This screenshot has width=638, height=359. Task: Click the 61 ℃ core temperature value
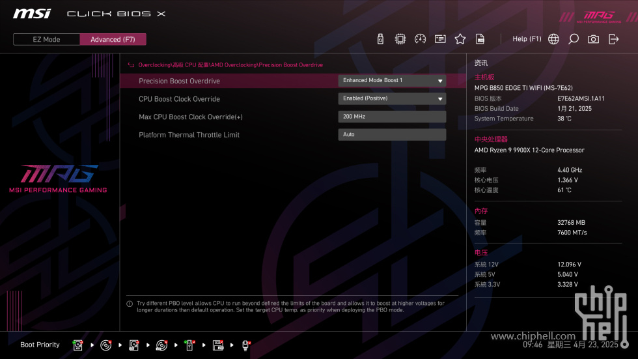(564, 190)
